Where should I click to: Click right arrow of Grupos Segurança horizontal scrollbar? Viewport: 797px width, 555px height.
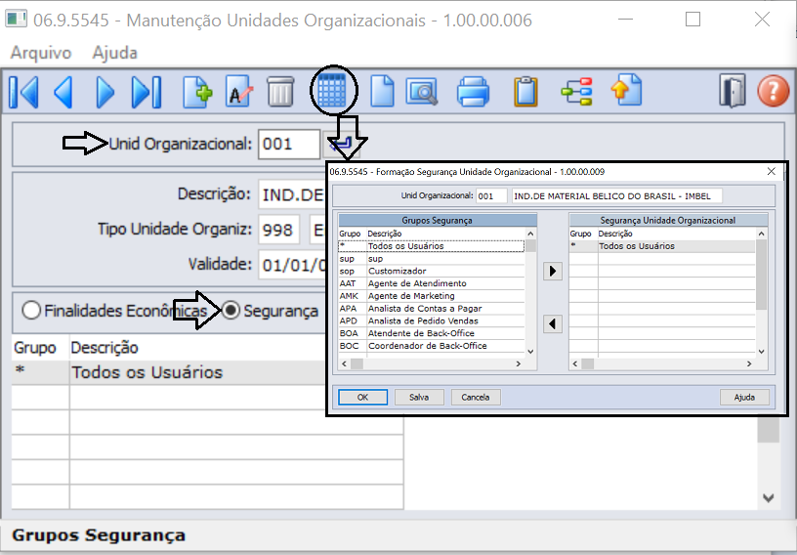[x=519, y=363]
